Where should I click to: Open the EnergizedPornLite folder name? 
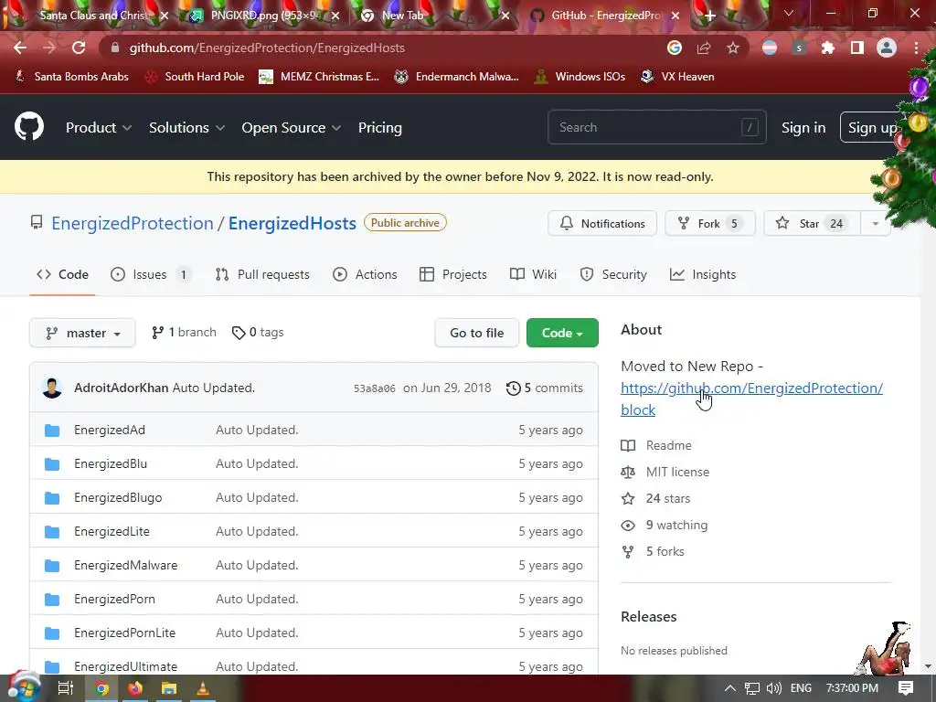tap(124, 633)
